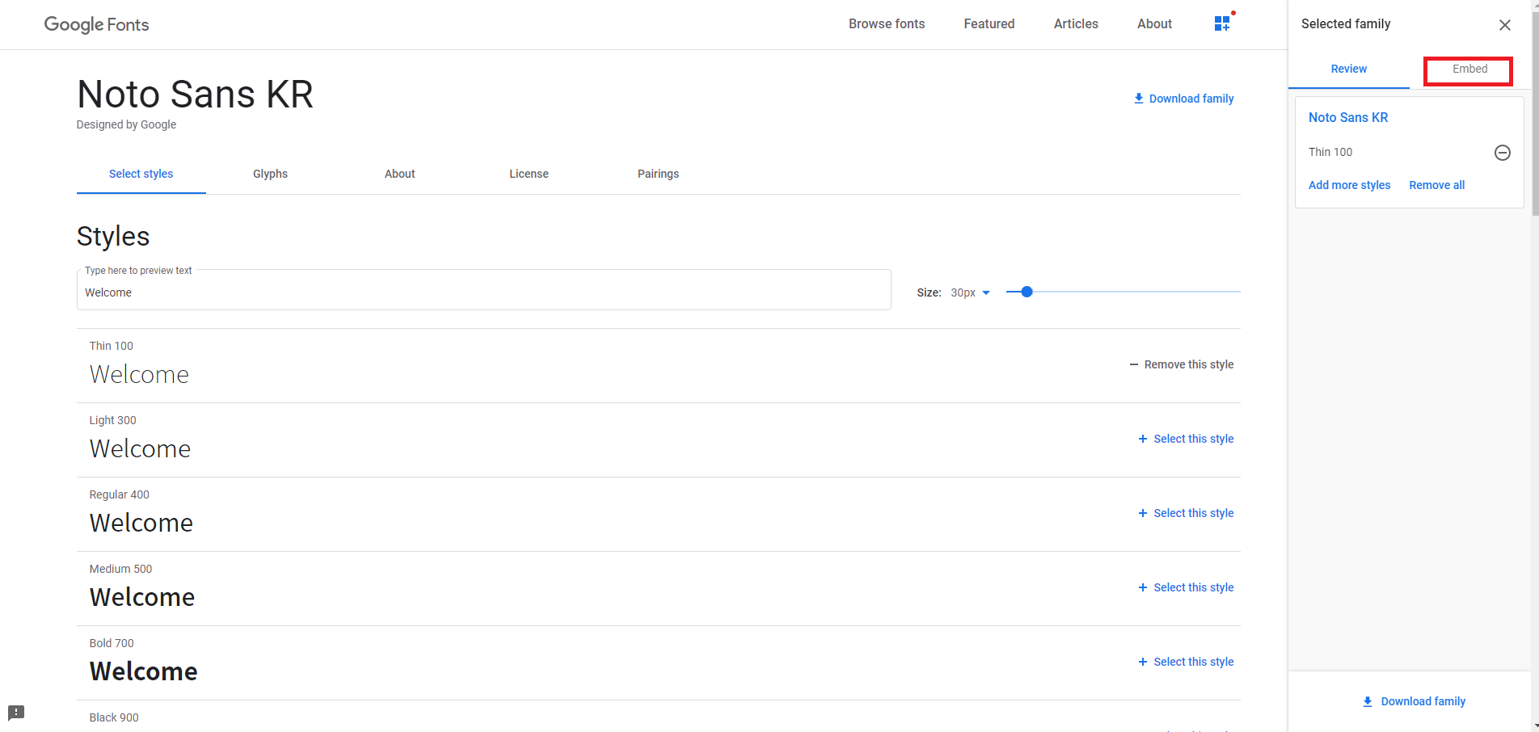Remove Thin 100 using minus circle icon
The image size is (1539, 732).
(x=1502, y=153)
